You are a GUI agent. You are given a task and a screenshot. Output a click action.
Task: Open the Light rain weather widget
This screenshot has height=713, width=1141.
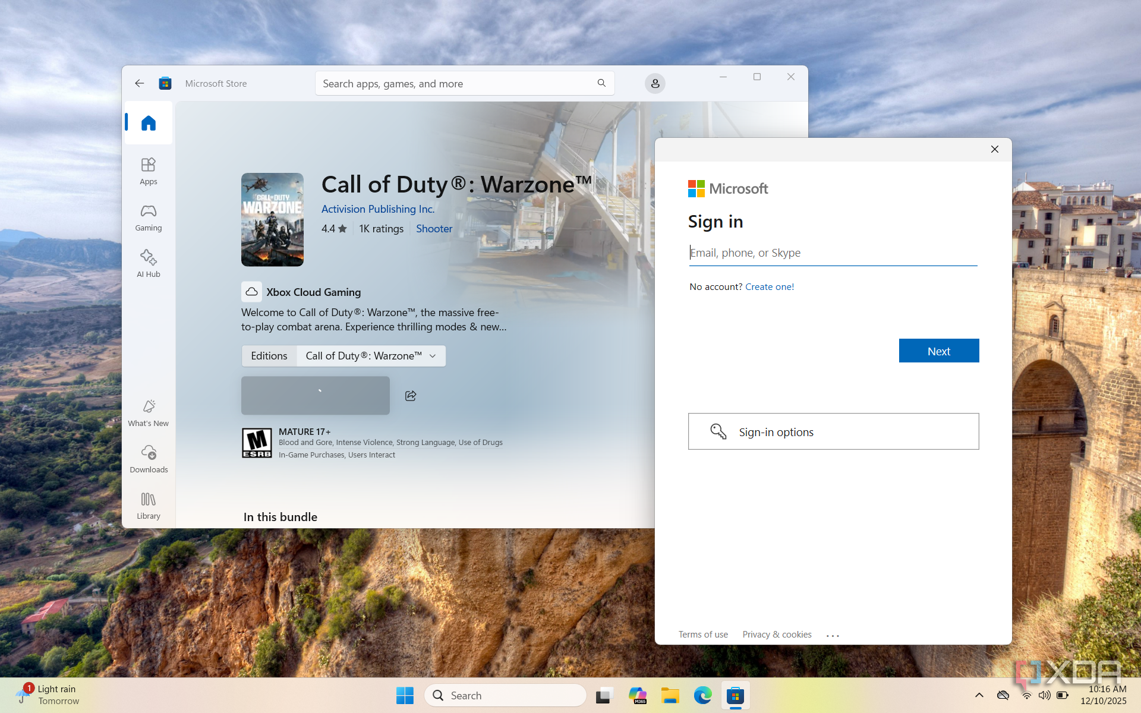pos(48,695)
